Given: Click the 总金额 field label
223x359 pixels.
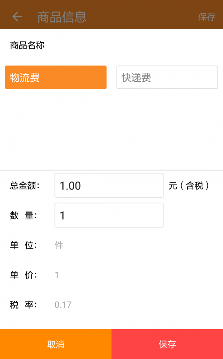Looking at the screenshot, I should pos(25,186).
